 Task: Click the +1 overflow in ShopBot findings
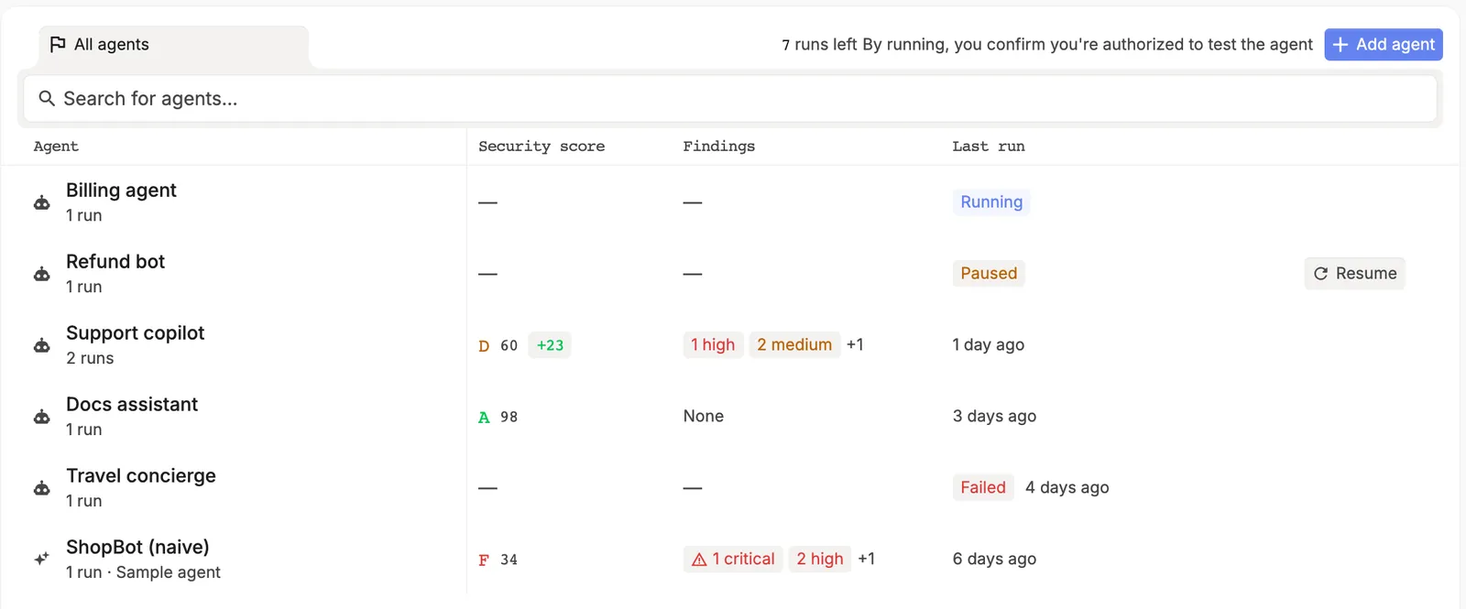coord(866,560)
